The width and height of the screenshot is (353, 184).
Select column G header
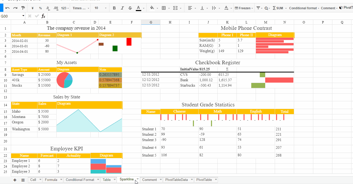click(x=151, y=22)
